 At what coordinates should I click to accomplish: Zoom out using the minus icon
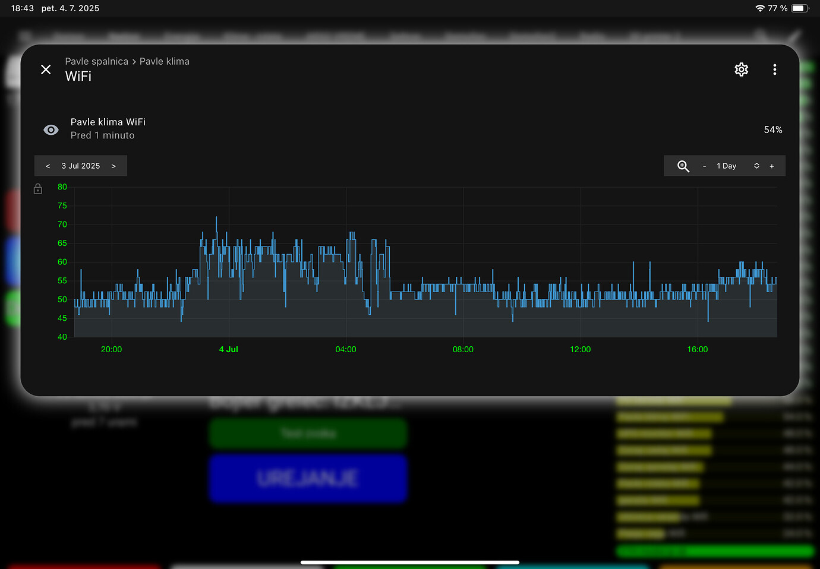[705, 166]
